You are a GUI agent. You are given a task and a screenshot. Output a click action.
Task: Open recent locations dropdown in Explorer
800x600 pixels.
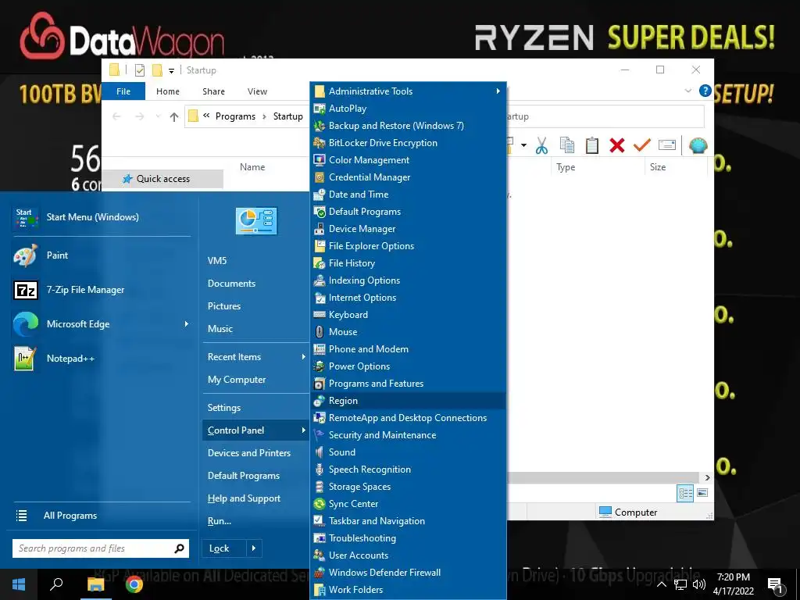tap(158, 117)
